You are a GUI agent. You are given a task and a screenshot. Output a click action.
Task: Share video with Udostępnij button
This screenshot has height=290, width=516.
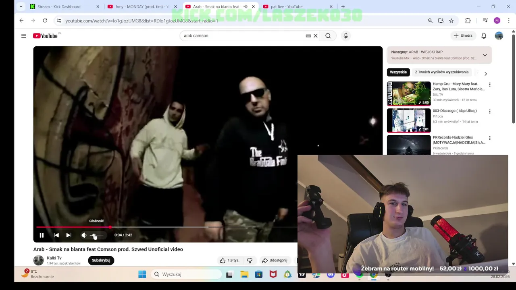[275, 261]
